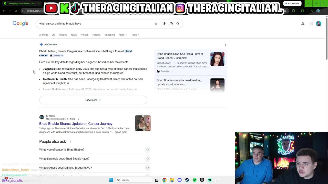Click the AI Overview heading
The image size is (328, 184).
51,44
